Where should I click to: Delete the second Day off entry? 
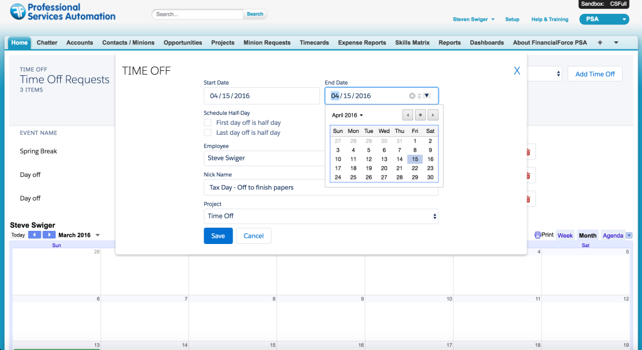click(528, 199)
